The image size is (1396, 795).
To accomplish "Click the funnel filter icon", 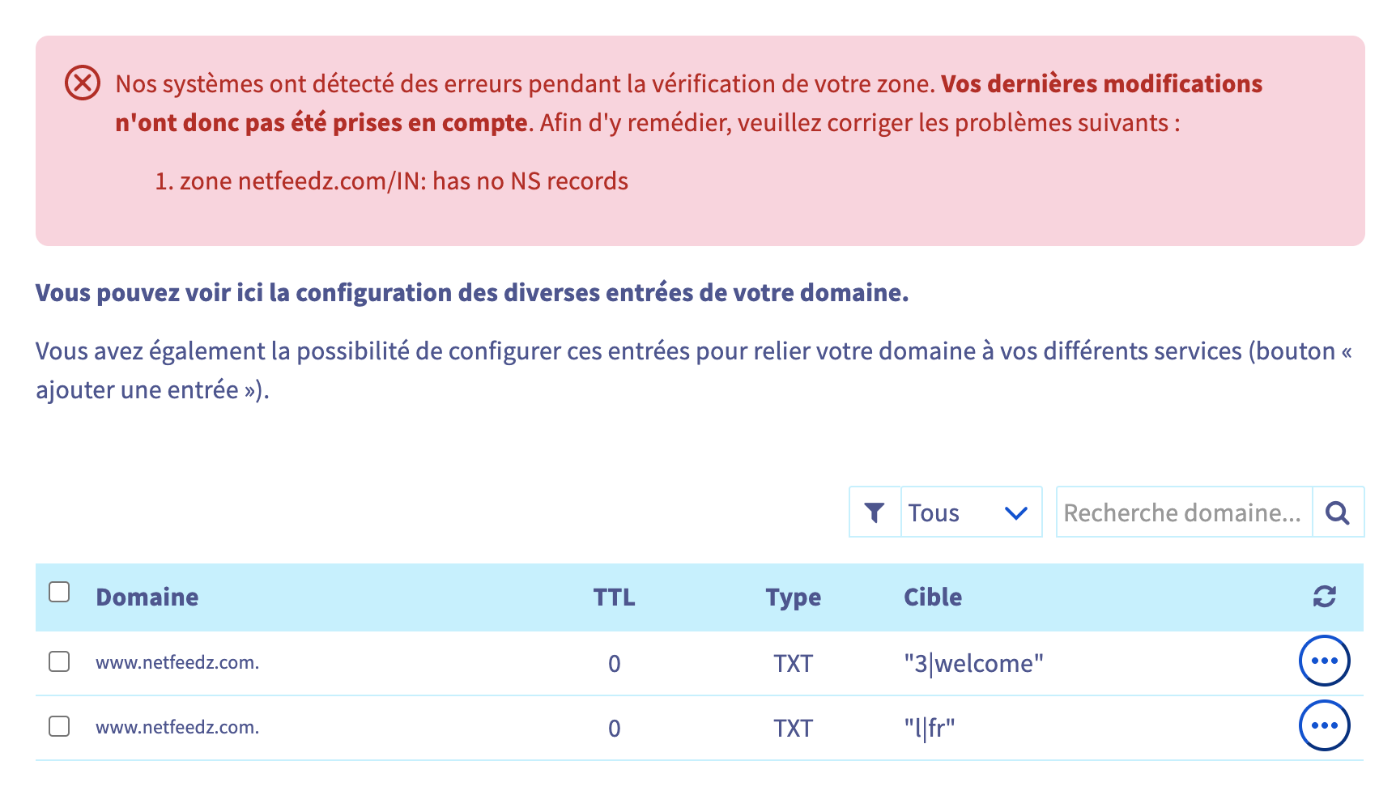I will click(x=875, y=512).
